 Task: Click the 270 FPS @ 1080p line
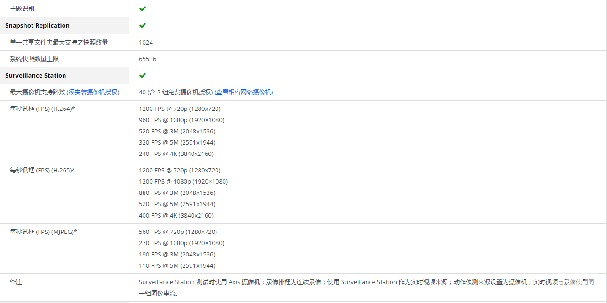pos(182,243)
